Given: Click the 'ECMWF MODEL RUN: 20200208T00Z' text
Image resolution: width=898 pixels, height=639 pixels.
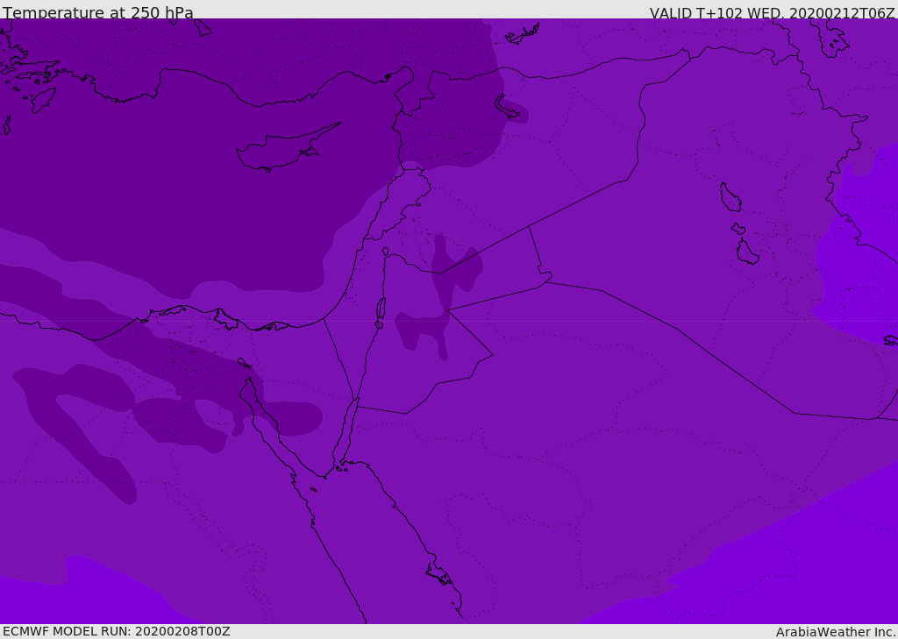Looking at the screenshot, I should point(117,631).
